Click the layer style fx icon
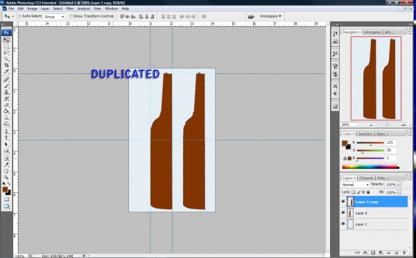The width and height of the screenshot is (416, 258). pos(365,252)
